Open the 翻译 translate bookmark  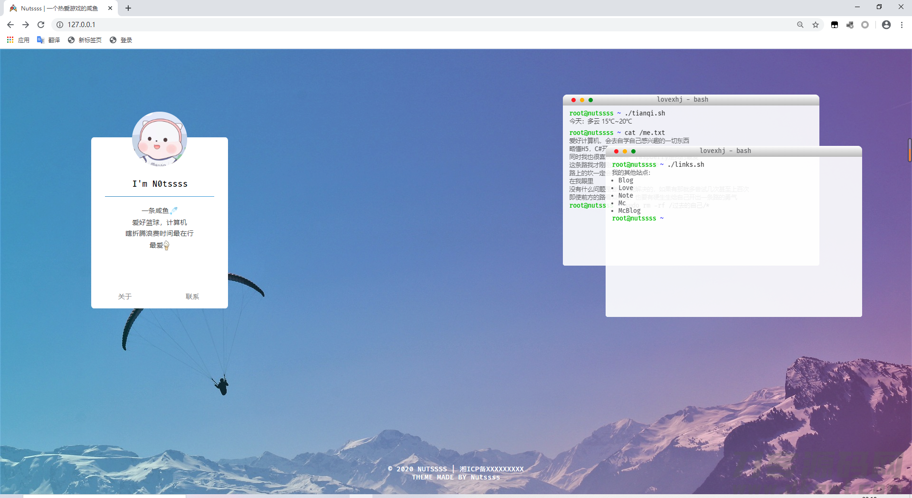point(48,40)
